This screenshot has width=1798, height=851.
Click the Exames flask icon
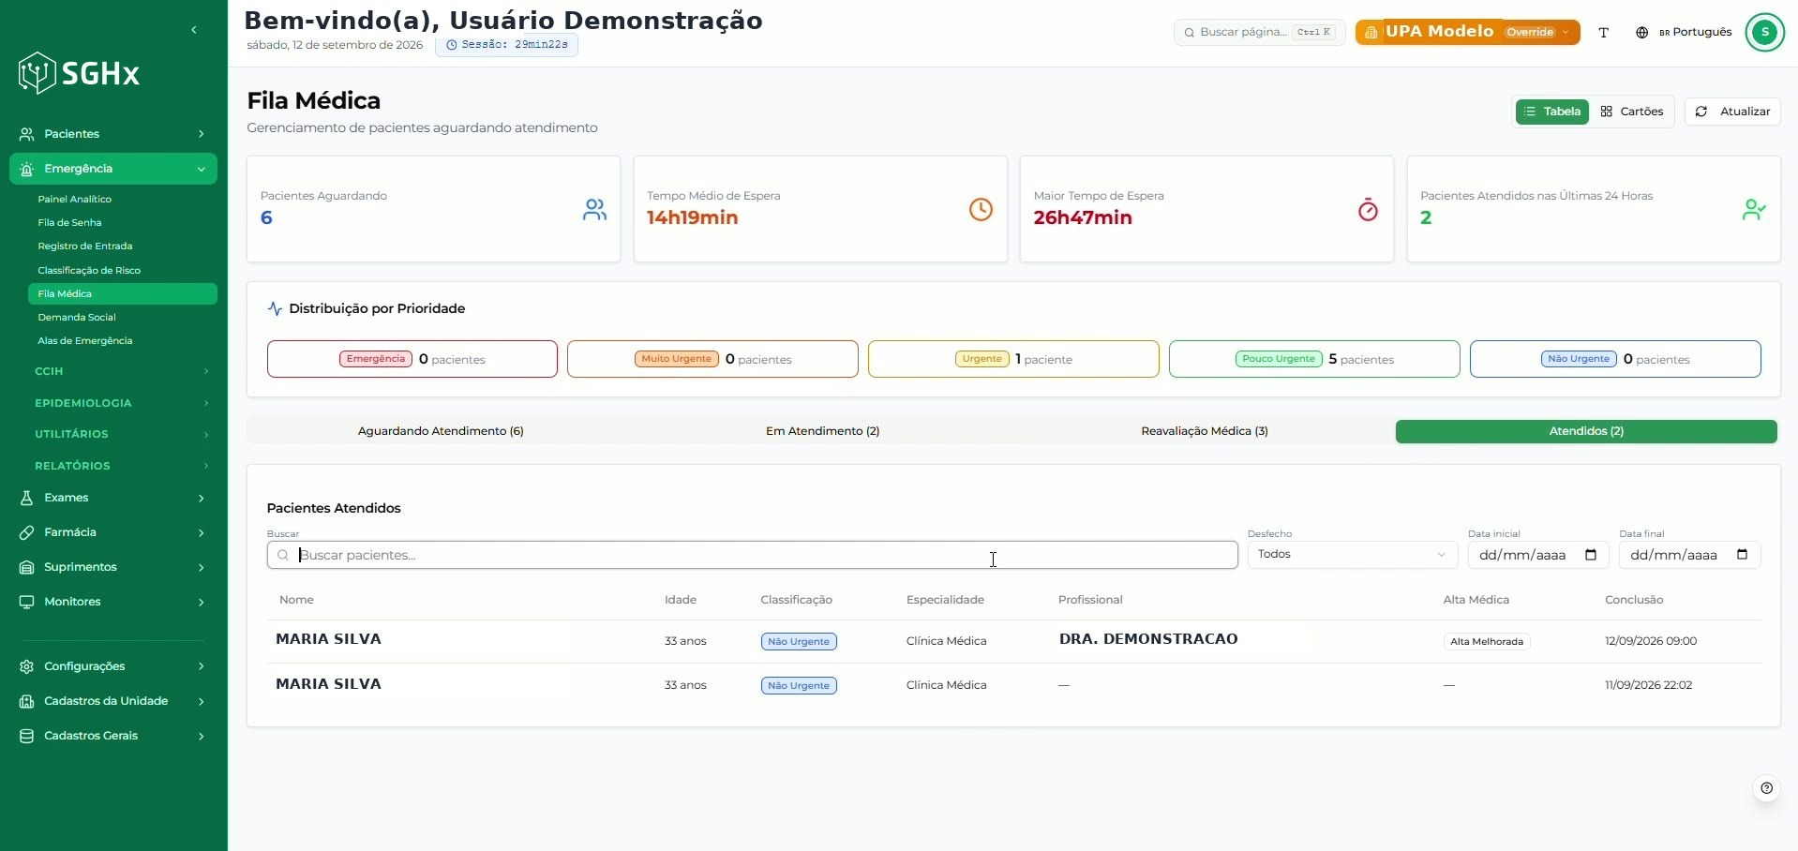click(27, 498)
